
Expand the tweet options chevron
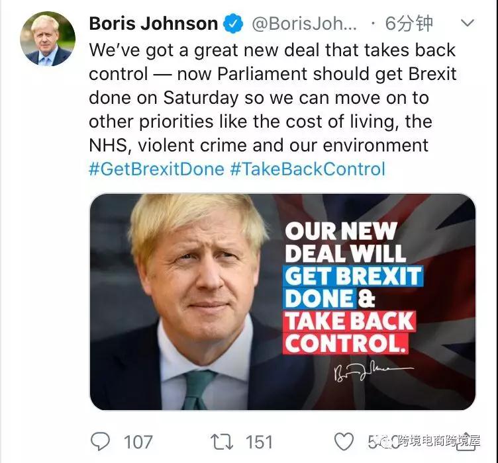tap(467, 23)
